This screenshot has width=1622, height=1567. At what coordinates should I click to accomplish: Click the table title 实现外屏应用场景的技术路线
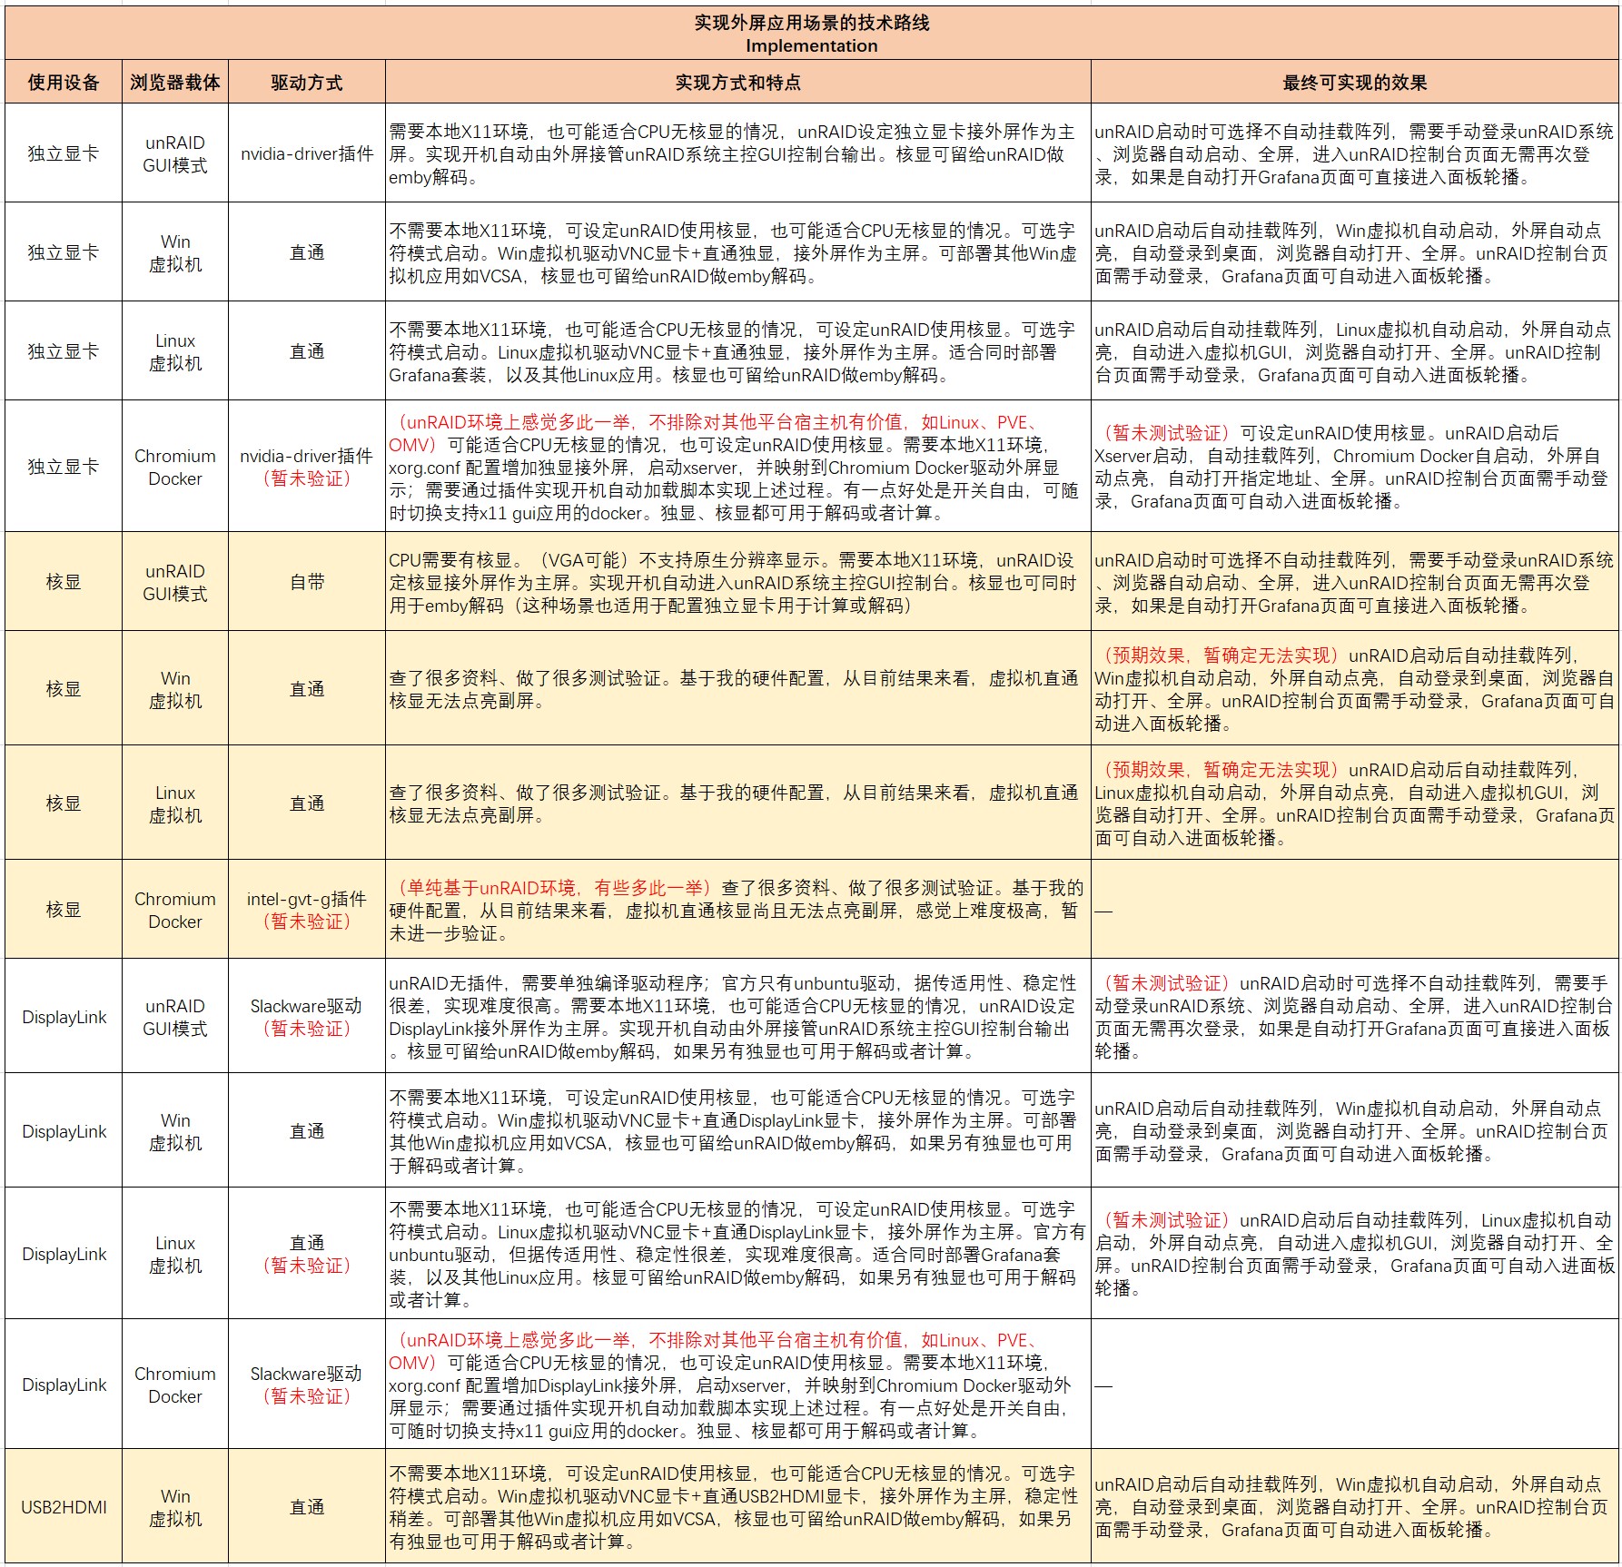[x=811, y=23]
